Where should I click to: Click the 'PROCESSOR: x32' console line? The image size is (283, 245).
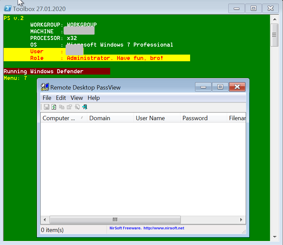click(x=54, y=38)
